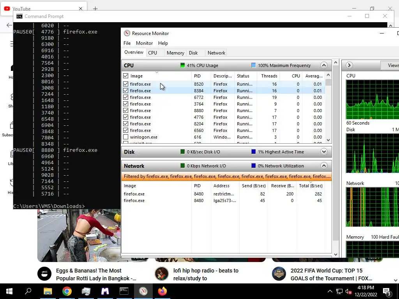Select Resource Monitor taskbar icon
Image resolution: width=399 pixels, height=299 pixels.
coord(143,291)
